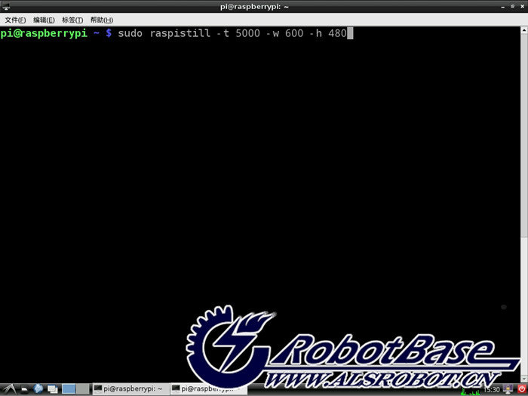
Task: Open the 帮助(H) menu
Action: click(101, 20)
